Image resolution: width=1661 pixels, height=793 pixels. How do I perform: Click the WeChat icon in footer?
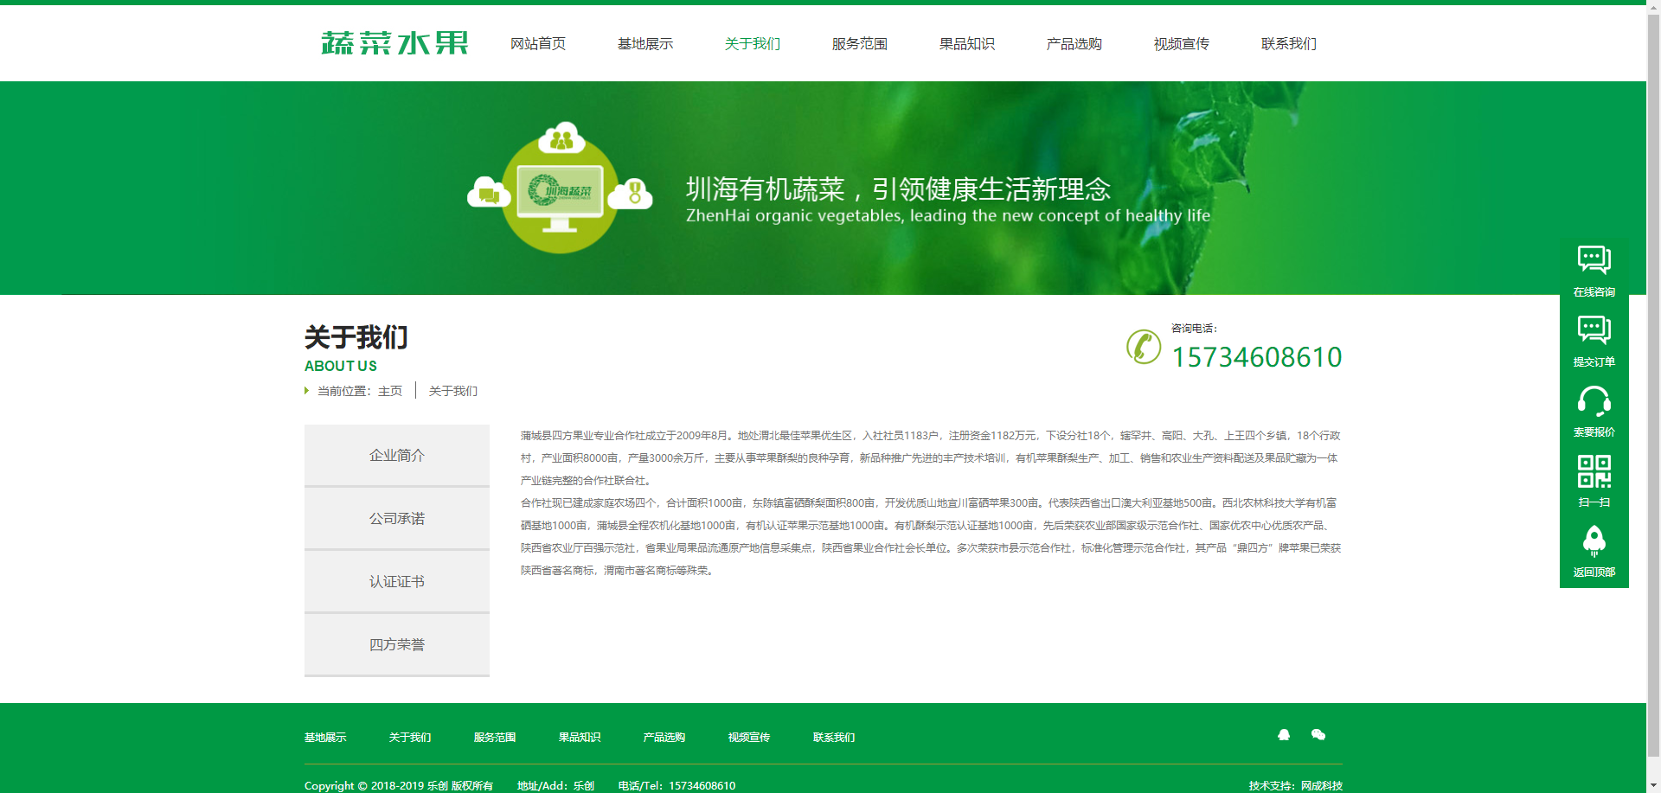click(1318, 735)
